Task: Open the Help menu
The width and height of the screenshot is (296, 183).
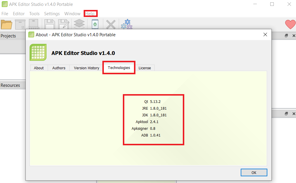Action: (x=90, y=13)
